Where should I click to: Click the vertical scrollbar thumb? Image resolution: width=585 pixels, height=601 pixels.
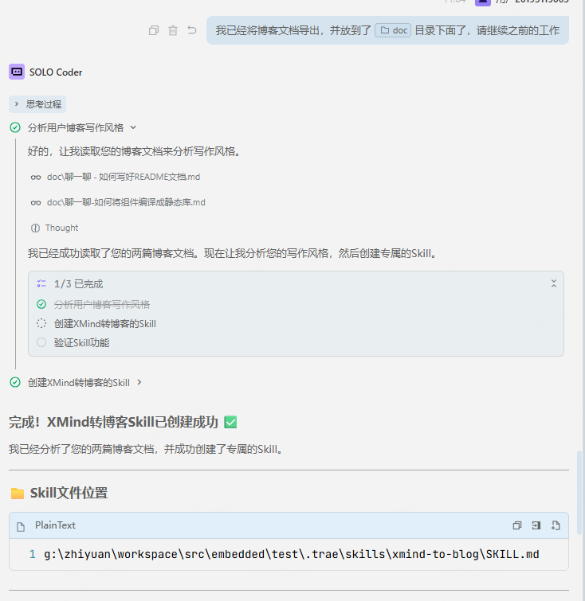[579, 493]
